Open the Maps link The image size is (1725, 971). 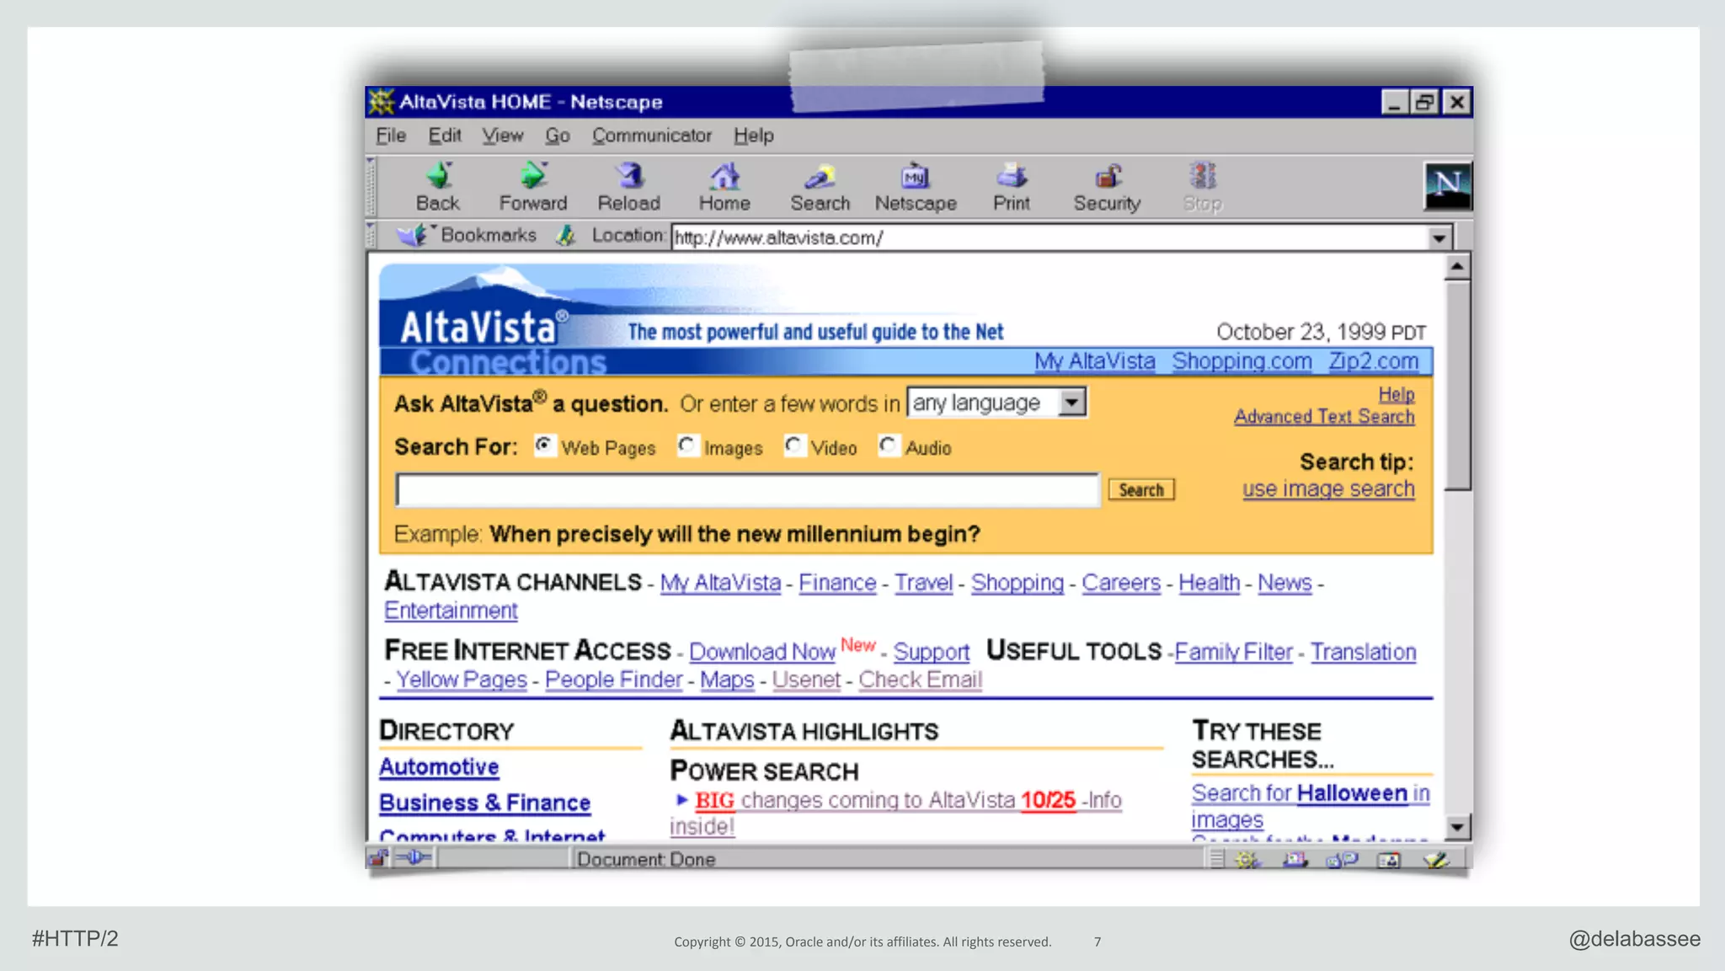727,680
